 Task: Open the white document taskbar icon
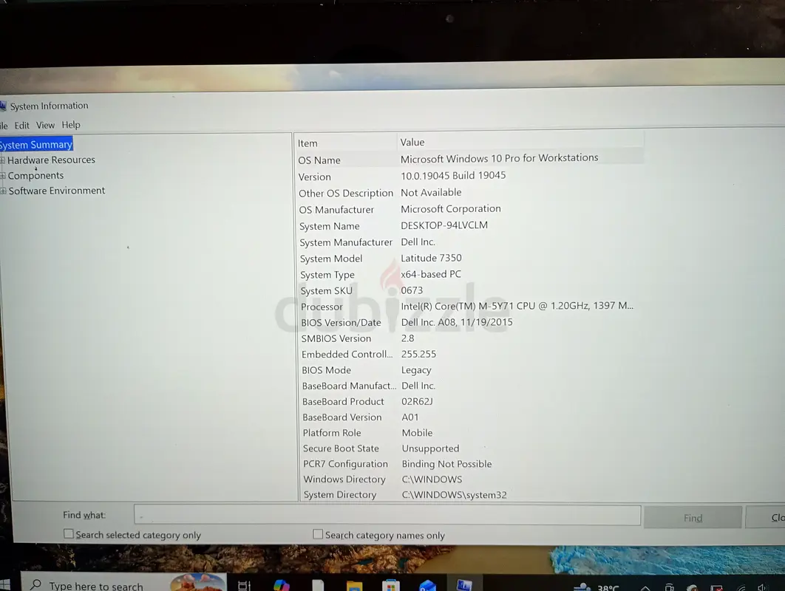pos(318,586)
